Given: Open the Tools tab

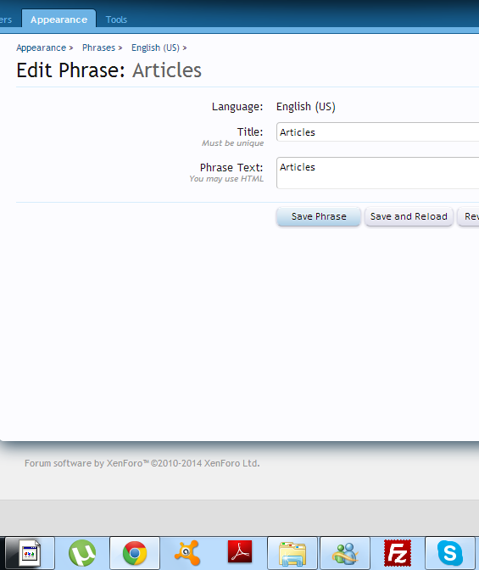Looking at the screenshot, I should click(x=116, y=20).
